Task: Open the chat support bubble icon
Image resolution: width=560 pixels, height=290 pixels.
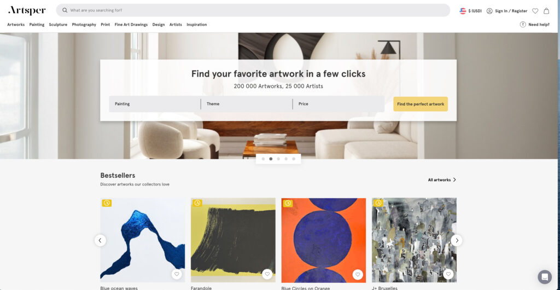Action: pos(545,277)
